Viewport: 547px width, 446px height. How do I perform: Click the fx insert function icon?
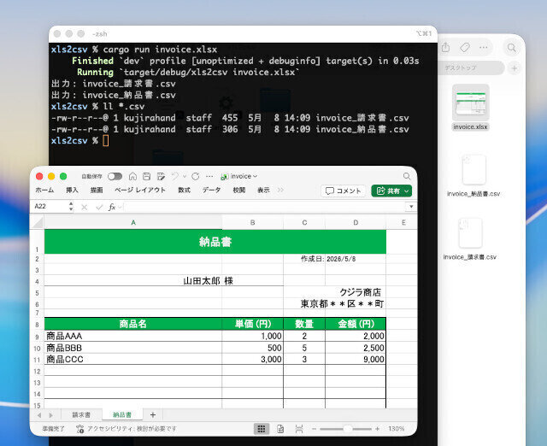(112, 207)
